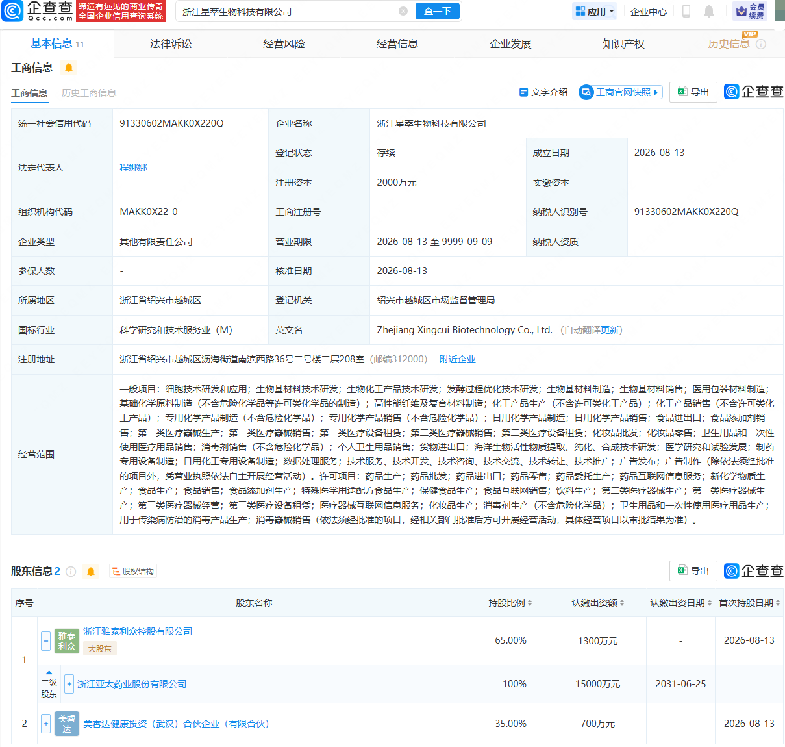
Task: Click the 其他有限责任公司 company type
Action: 156,242
